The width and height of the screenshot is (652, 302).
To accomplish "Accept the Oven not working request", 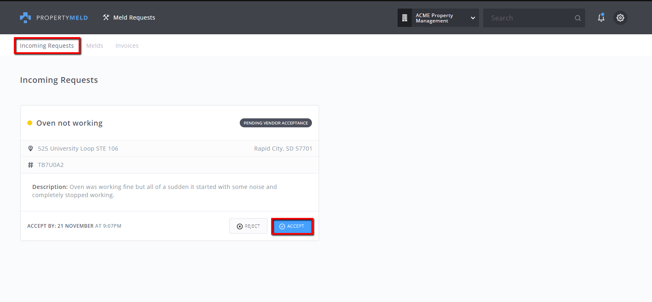I will click(292, 226).
